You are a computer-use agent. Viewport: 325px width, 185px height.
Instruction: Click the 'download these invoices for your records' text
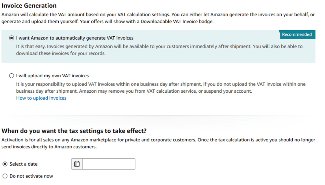pos(61,53)
